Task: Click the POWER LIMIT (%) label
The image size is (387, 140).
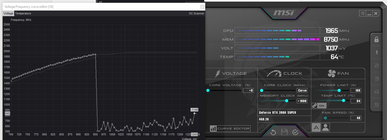Action: coord(338,85)
